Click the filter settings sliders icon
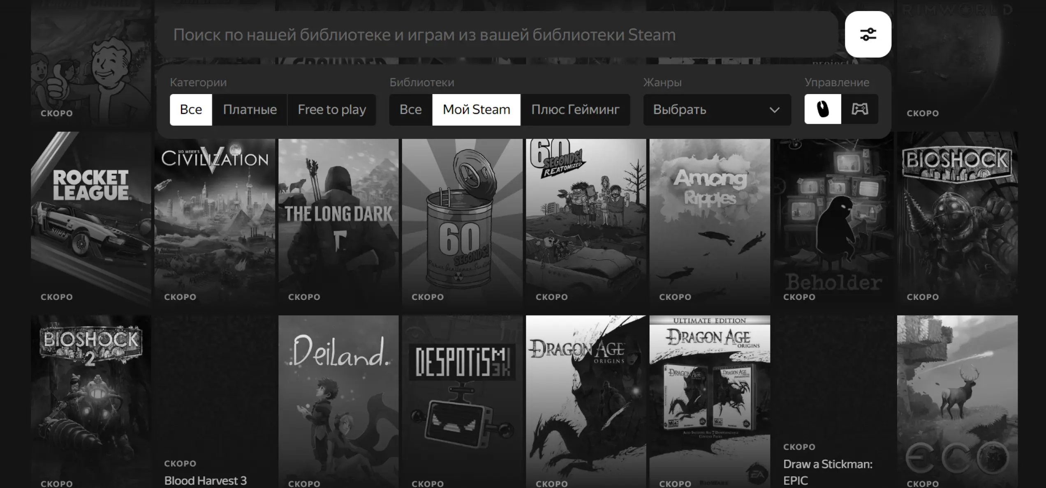The width and height of the screenshot is (1046, 488). click(x=868, y=35)
